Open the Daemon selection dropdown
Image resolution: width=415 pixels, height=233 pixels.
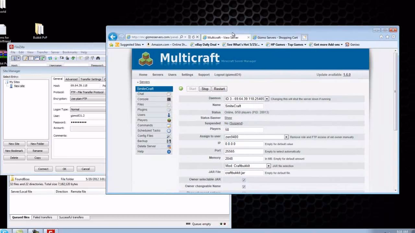point(267,99)
